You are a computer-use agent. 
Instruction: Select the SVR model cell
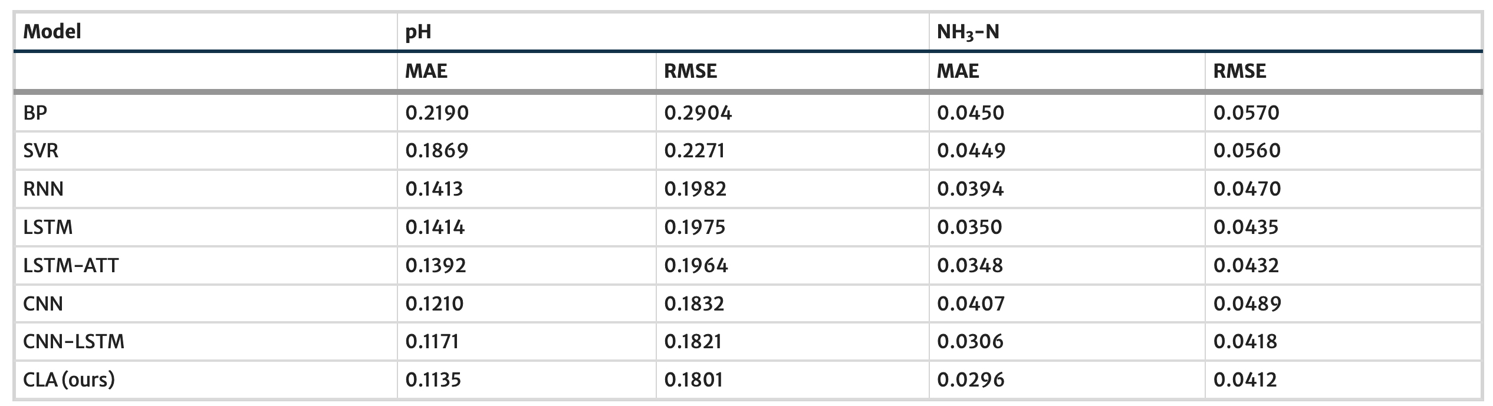tap(41, 151)
